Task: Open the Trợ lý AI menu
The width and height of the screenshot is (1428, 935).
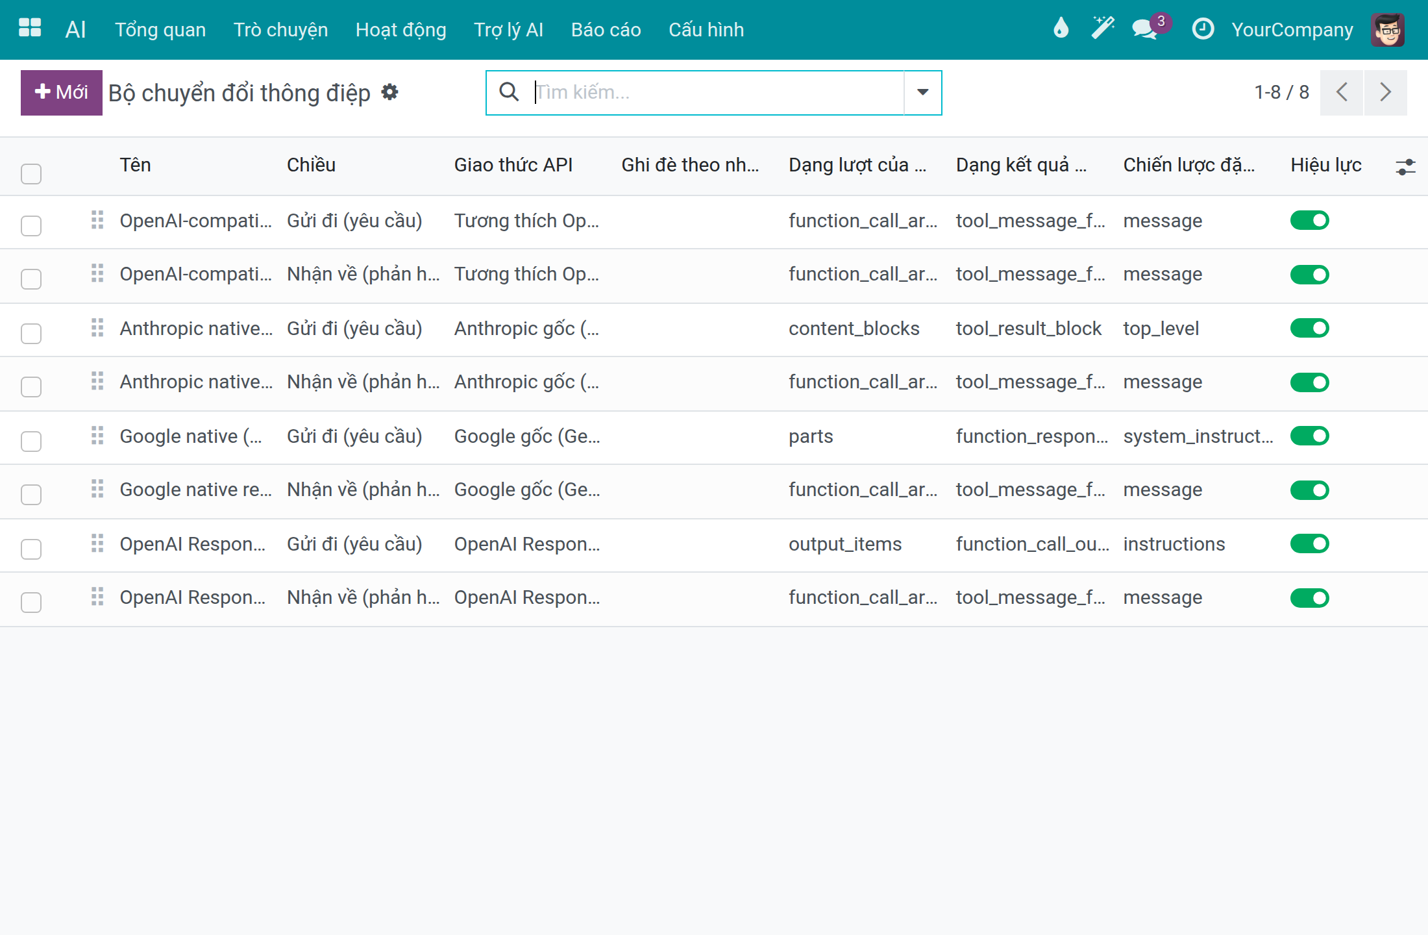Action: coord(508,30)
